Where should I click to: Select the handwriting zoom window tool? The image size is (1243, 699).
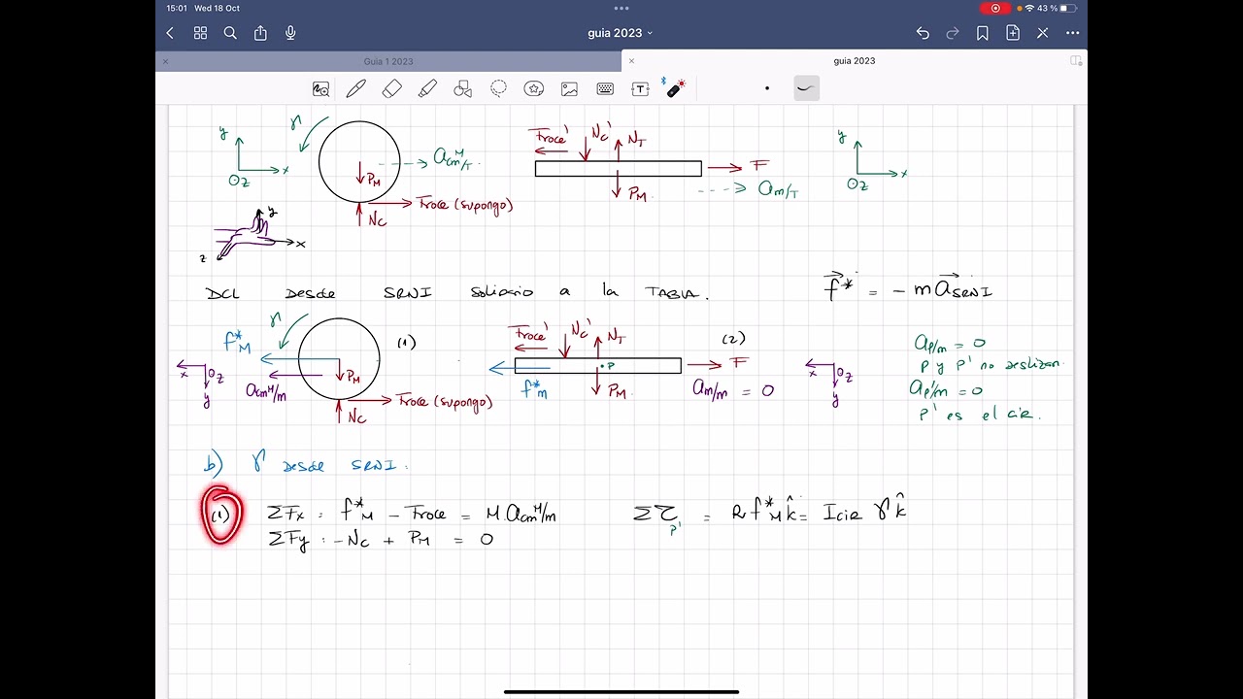click(x=320, y=89)
